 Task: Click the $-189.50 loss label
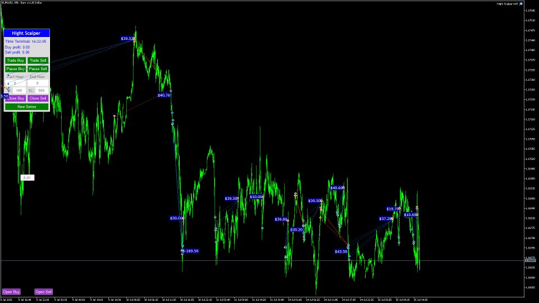pyautogui.click(x=191, y=251)
